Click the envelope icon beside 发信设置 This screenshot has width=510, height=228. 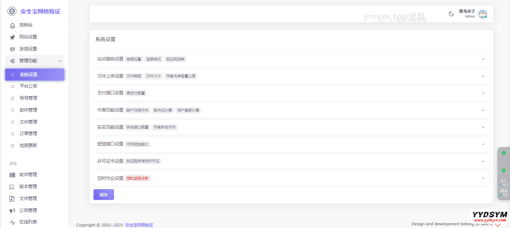coord(12,49)
